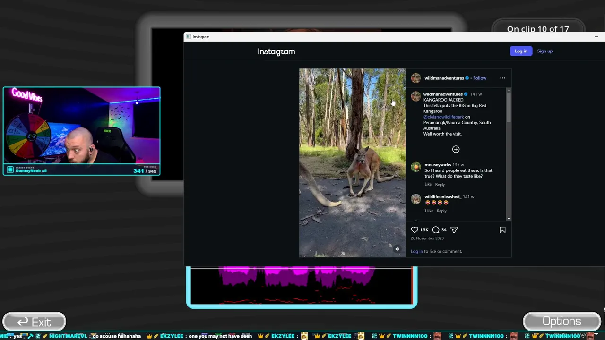Open wildmanadventures profile picture in post header
The height and width of the screenshot is (340, 605).
(416, 78)
